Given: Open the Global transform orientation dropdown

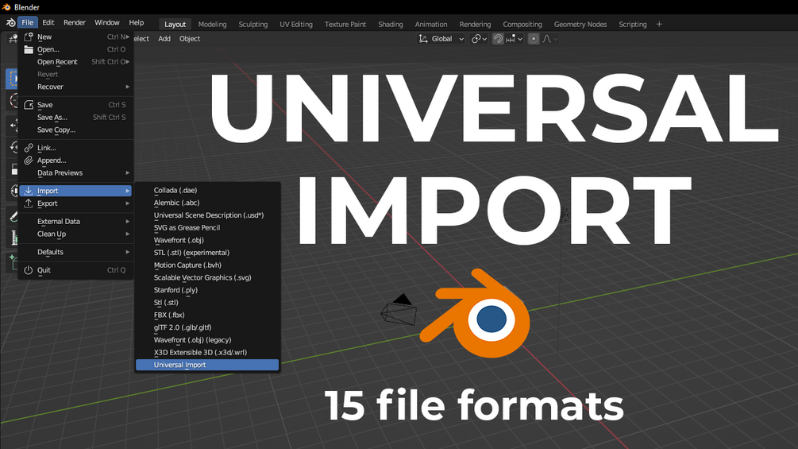Looking at the screenshot, I should 441,39.
